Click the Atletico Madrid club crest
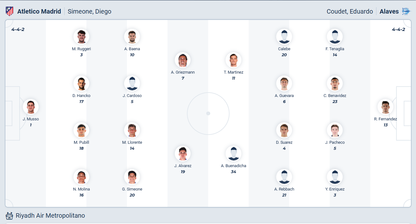This screenshot has width=416, height=224. tap(9, 11)
